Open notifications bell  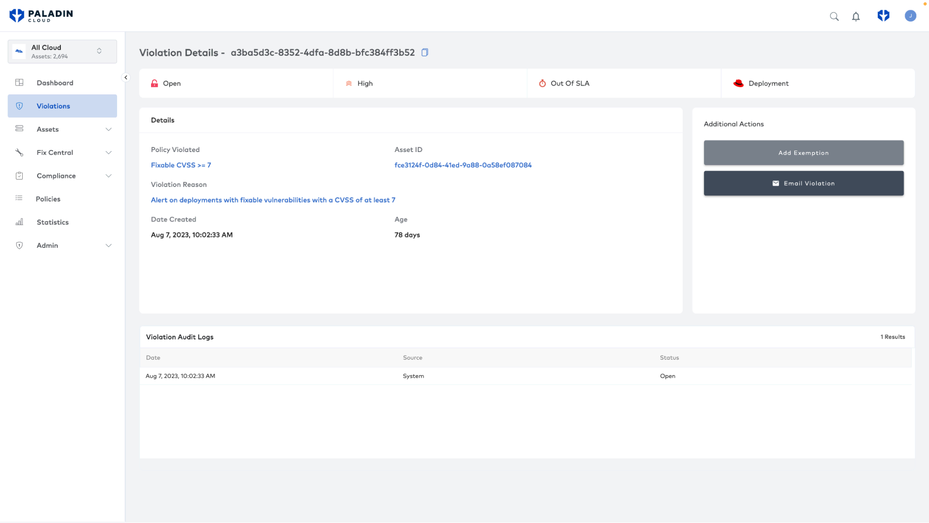tap(856, 17)
